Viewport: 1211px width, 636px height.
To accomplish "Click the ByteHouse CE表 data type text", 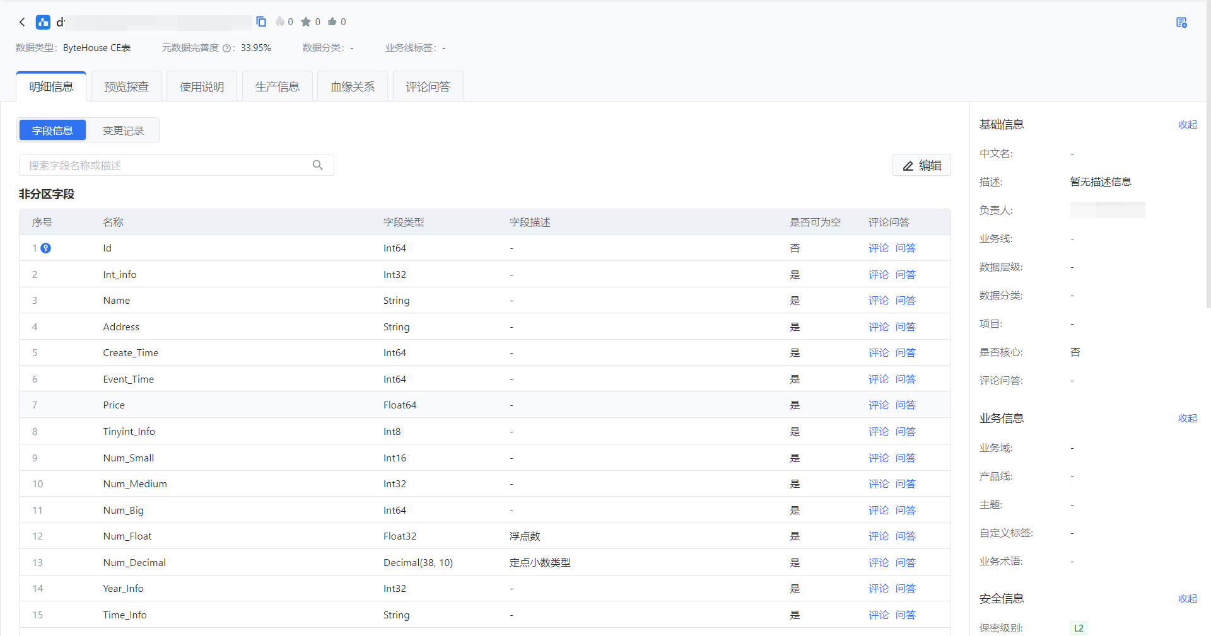I will coord(97,48).
